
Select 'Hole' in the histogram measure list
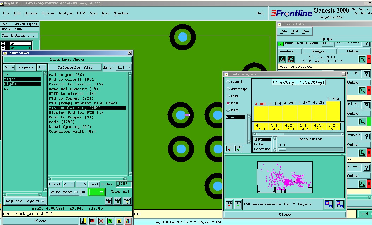click(258, 144)
